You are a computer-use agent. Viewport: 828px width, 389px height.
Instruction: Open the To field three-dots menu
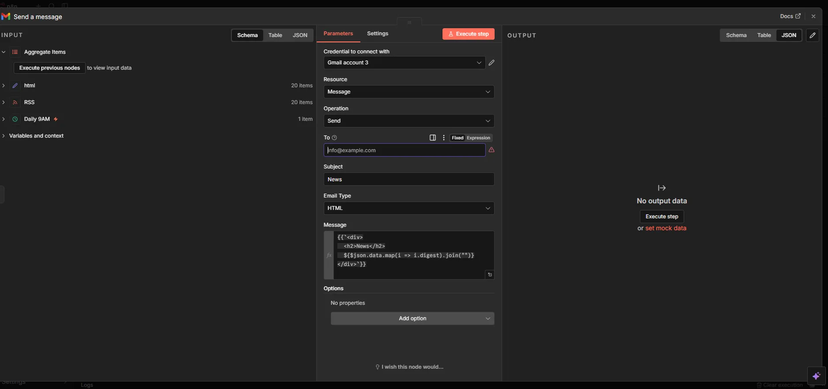point(444,138)
